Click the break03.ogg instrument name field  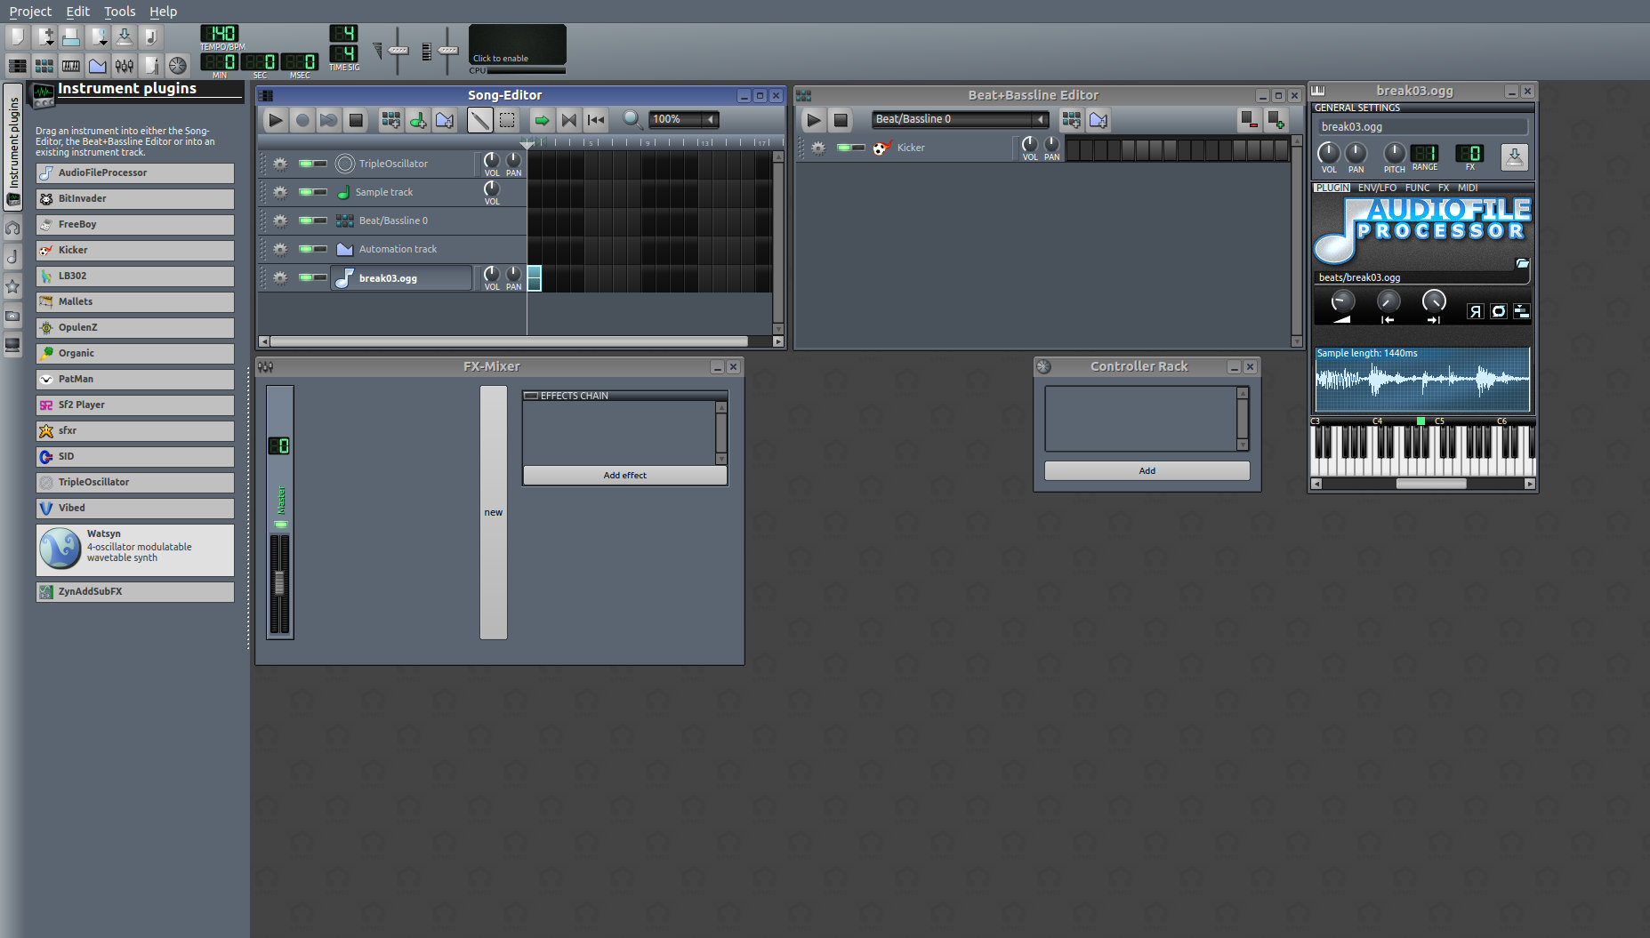1421,127
